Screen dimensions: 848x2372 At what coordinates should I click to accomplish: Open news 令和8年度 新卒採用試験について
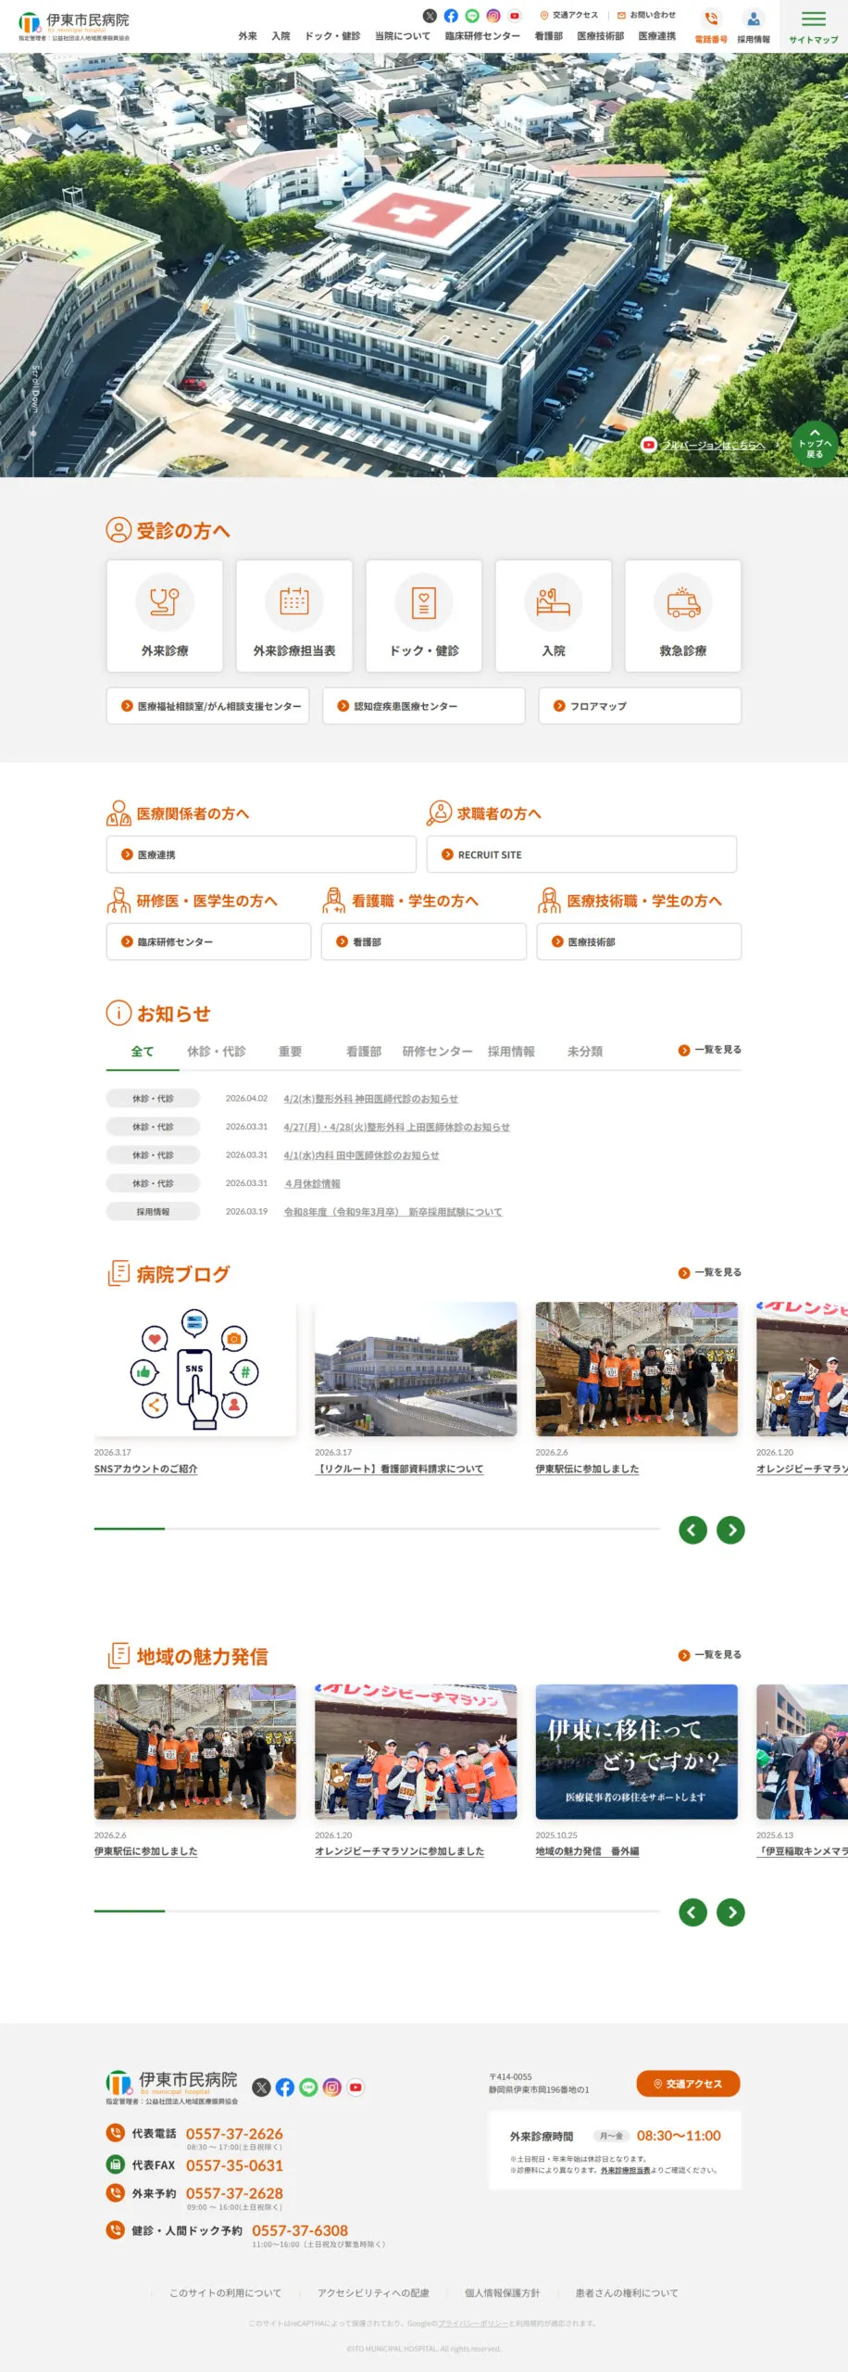[x=393, y=1212]
